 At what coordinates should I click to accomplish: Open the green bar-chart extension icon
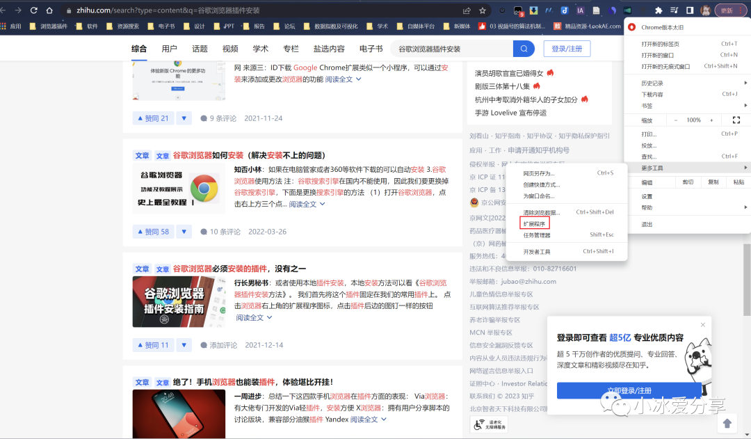coord(627,10)
